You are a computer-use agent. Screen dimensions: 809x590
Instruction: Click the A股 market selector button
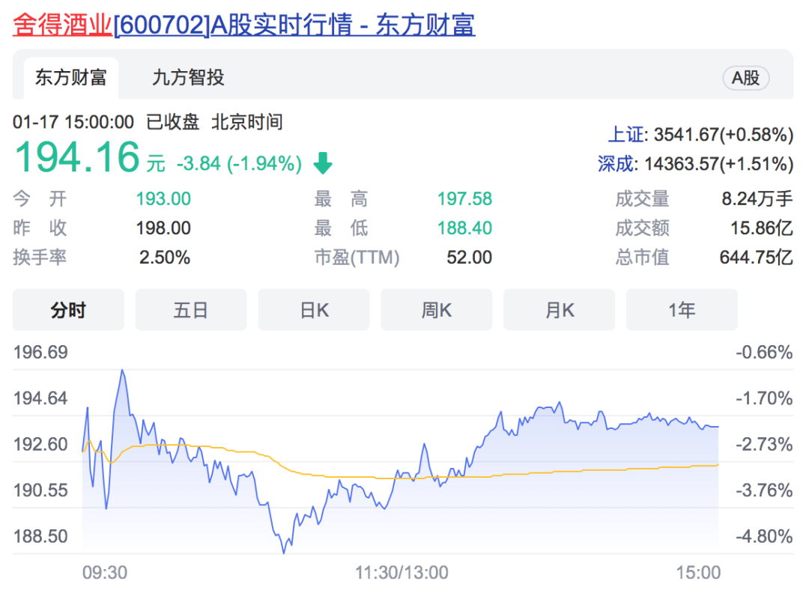tap(745, 77)
